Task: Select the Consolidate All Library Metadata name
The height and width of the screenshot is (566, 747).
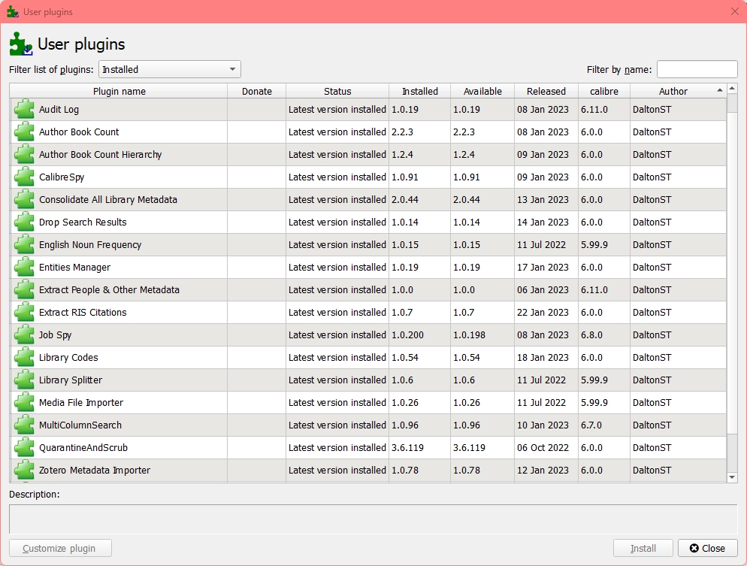Action: click(x=108, y=200)
